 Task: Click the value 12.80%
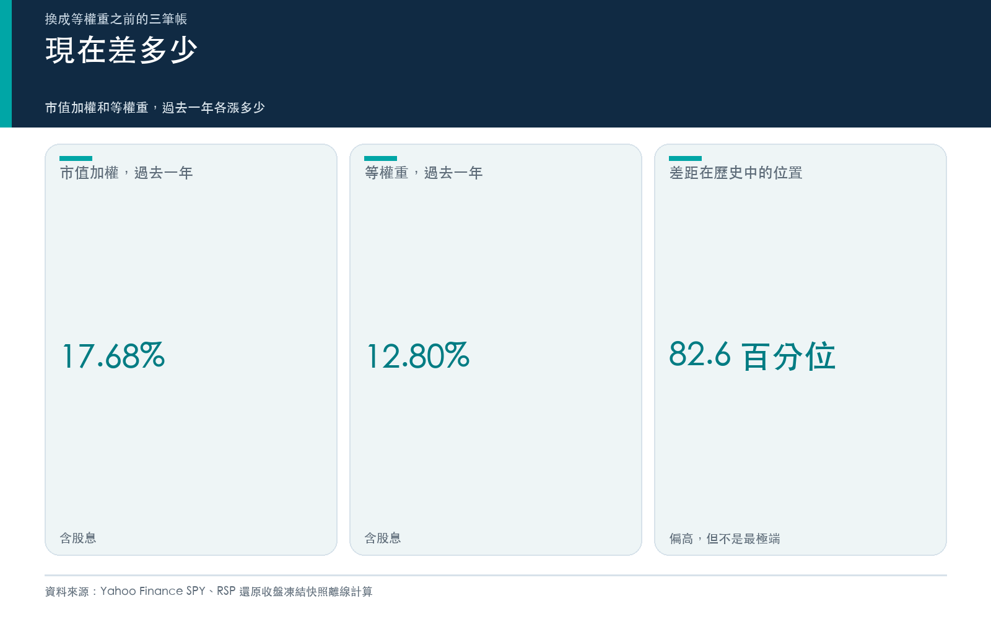(418, 356)
